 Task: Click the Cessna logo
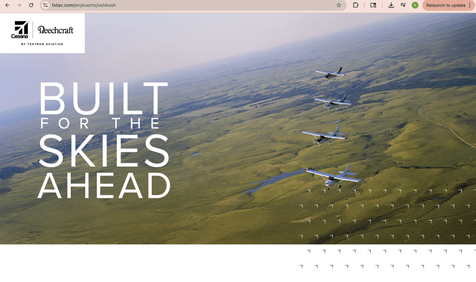point(20,30)
